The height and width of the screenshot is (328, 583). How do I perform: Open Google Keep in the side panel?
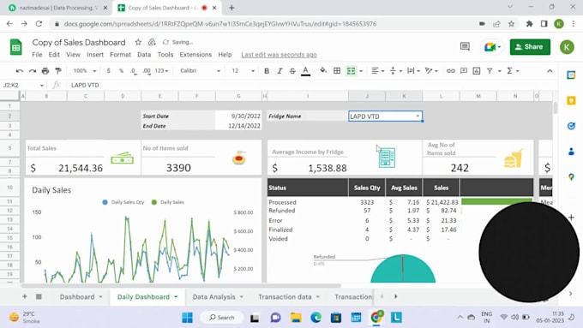[571, 101]
